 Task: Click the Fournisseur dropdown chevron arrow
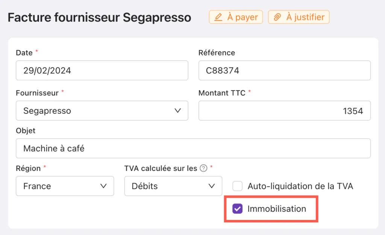(178, 110)
